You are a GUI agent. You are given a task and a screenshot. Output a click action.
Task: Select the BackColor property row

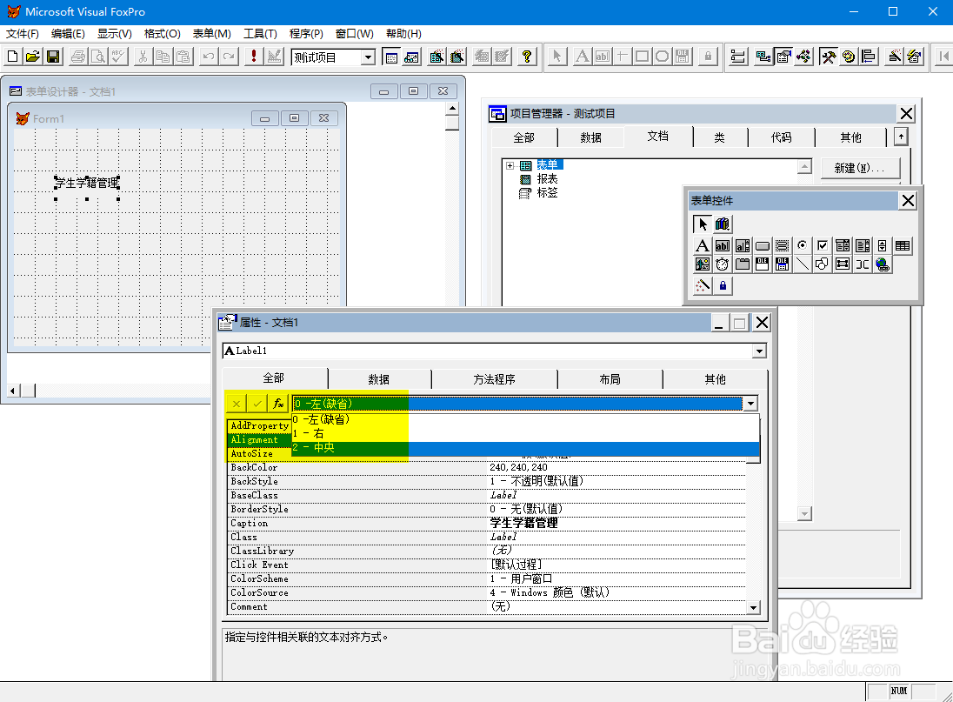(486, 467)
